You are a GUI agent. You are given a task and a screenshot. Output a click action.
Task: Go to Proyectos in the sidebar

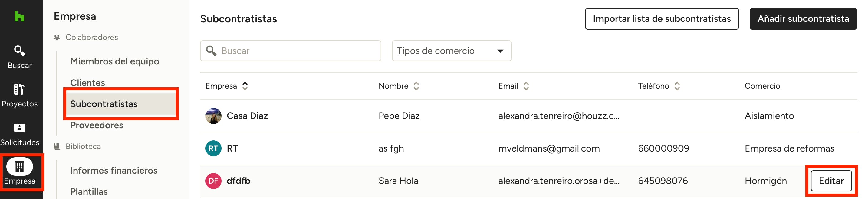point(20,95)
